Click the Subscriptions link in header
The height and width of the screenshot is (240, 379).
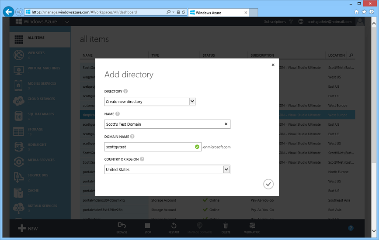pos(275,22)
